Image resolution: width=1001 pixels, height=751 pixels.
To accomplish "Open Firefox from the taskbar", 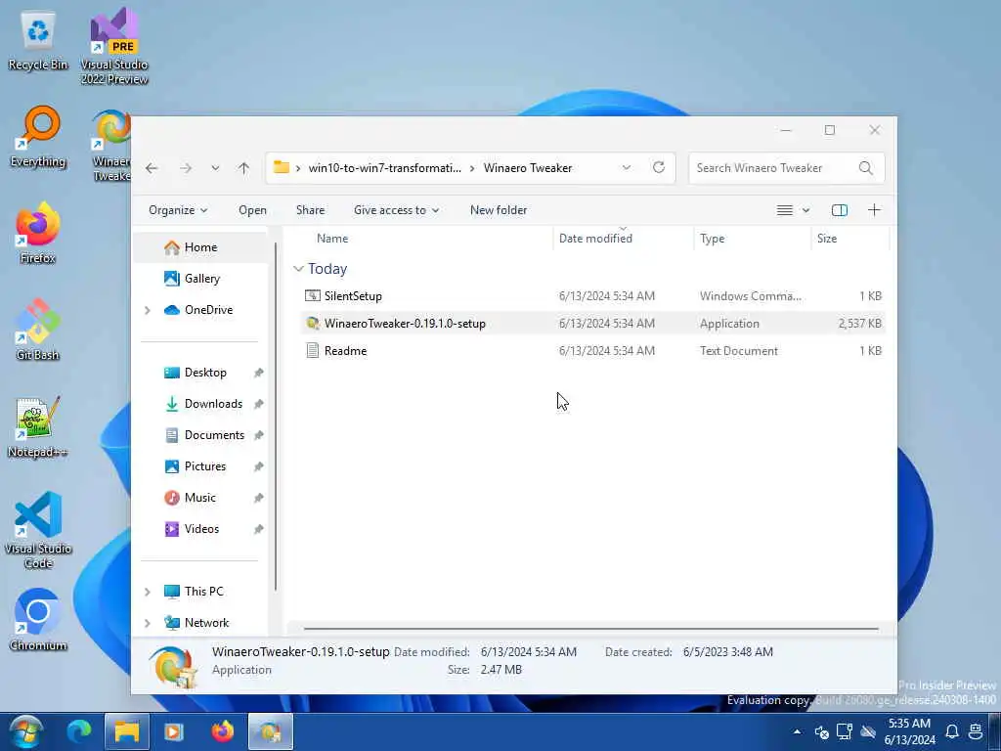I will tap(222, 731).
